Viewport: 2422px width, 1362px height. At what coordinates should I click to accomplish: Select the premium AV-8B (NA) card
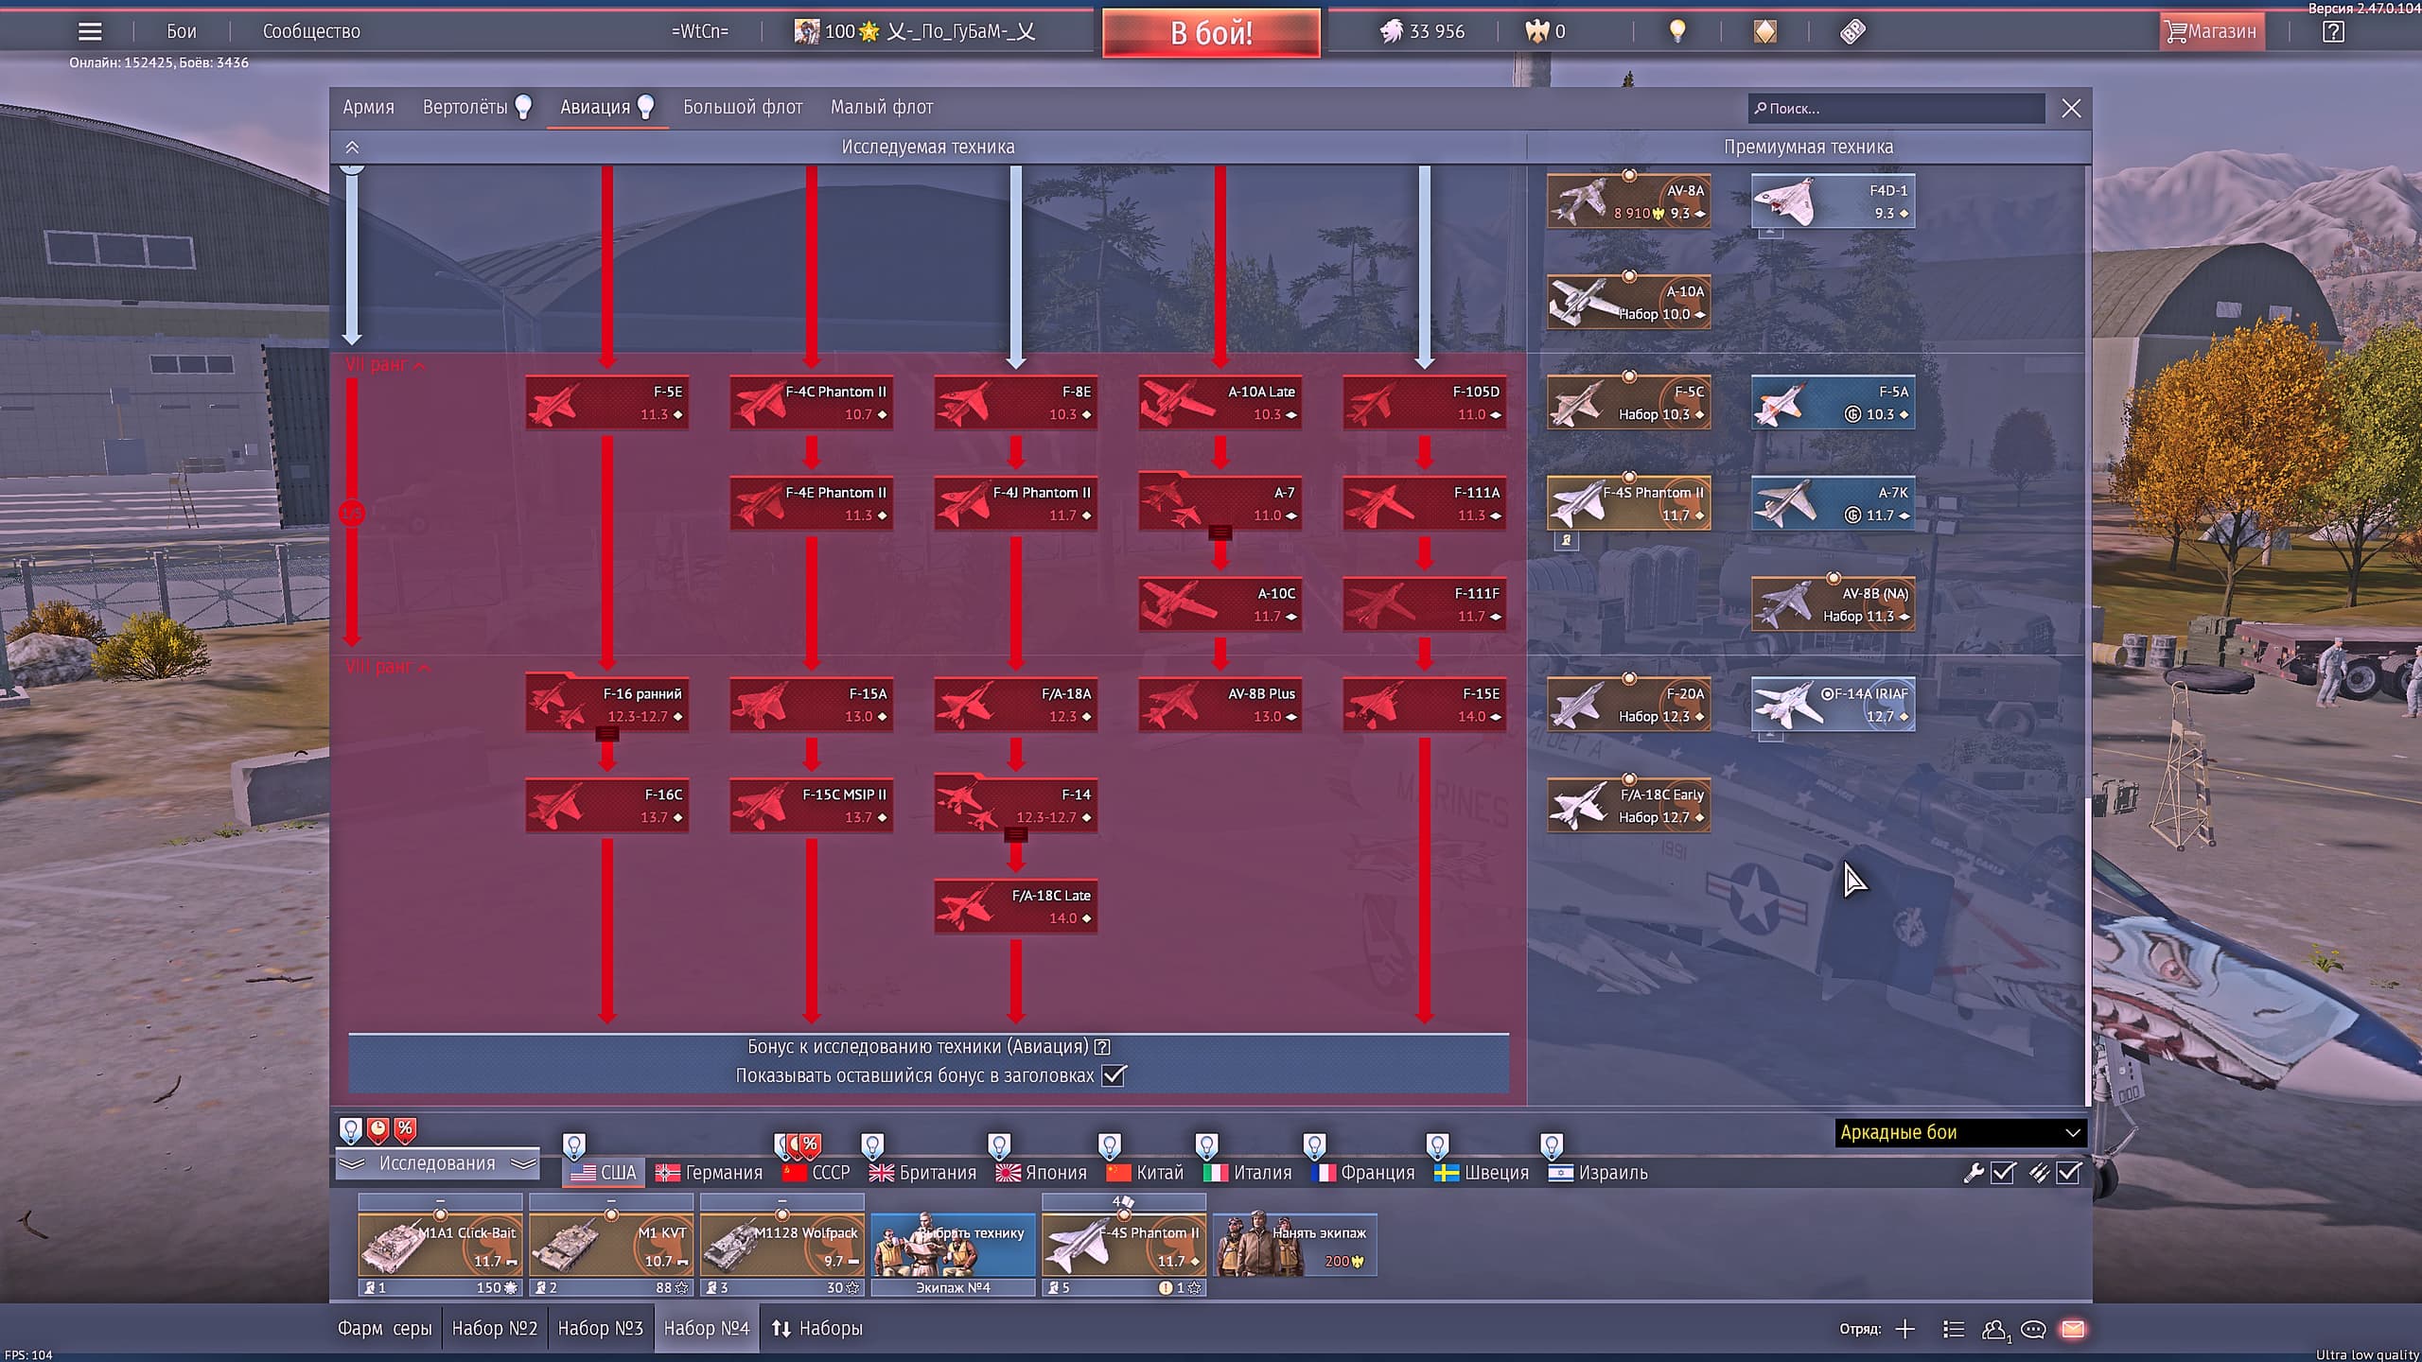click(1834, 604)
